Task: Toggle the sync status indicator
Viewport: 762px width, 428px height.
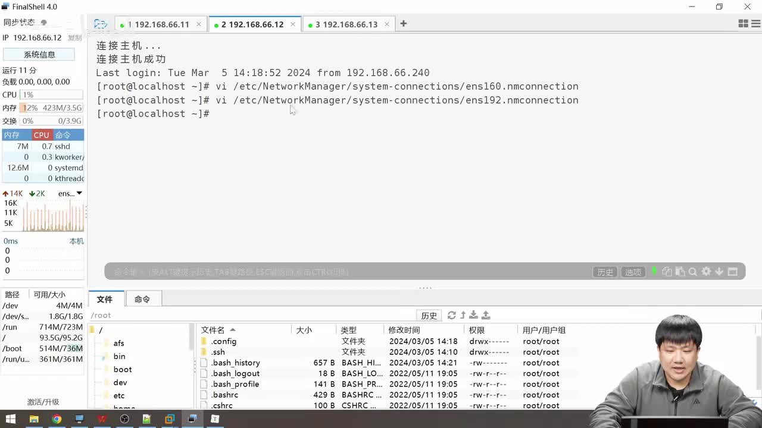Action: pos(44,23)
